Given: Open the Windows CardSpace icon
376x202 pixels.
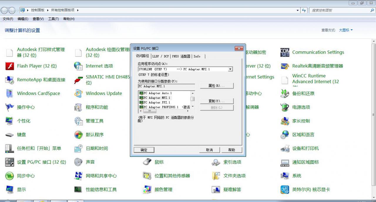Looking at the screenshot, I should 10,94.
